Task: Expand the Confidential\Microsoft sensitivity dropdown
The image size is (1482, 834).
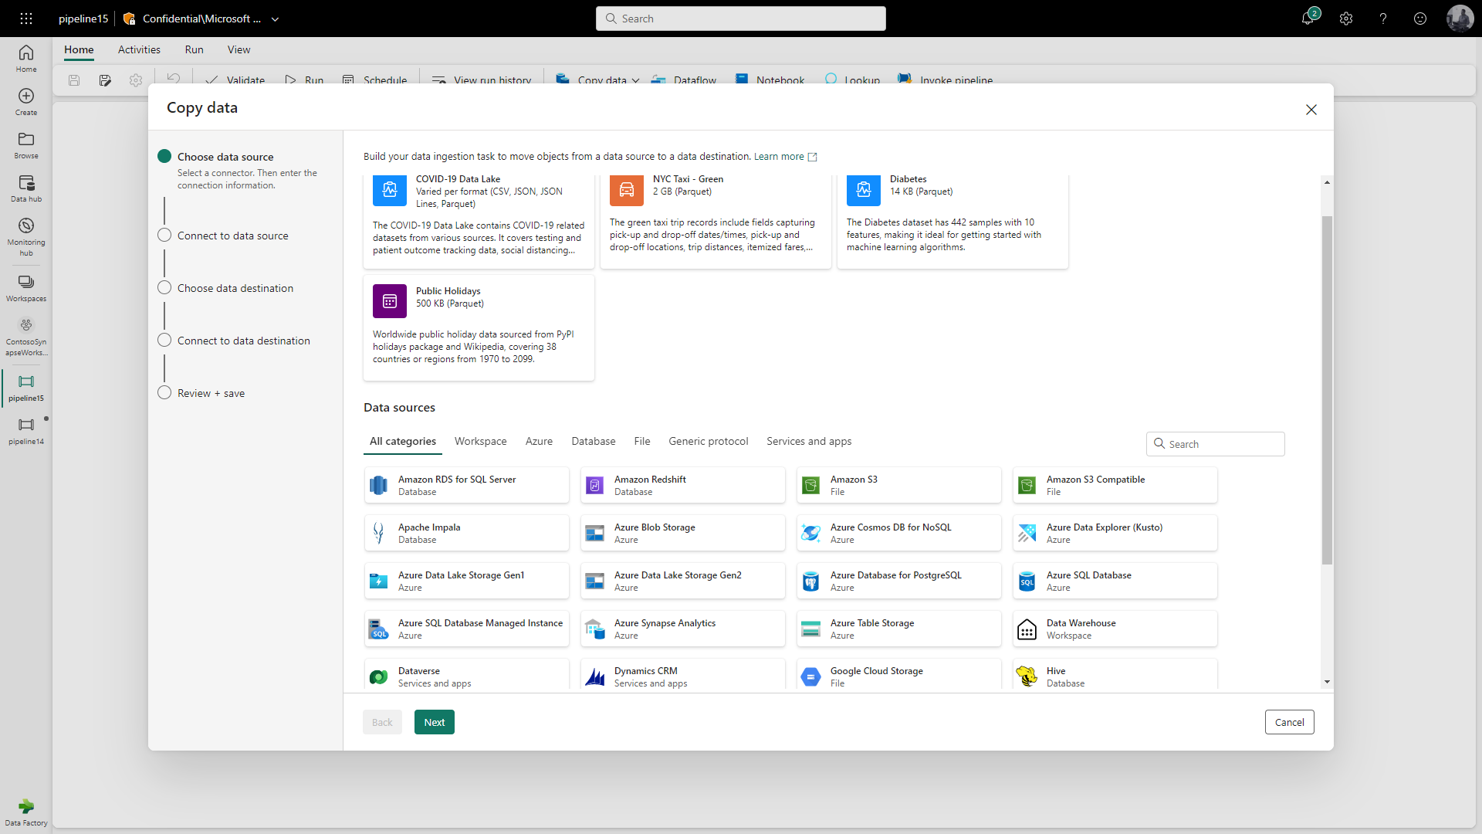Action: (x=275, y=19)
